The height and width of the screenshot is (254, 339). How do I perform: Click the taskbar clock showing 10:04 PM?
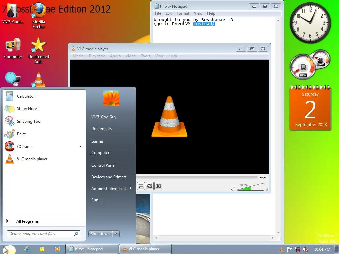(x=322, y=249)
